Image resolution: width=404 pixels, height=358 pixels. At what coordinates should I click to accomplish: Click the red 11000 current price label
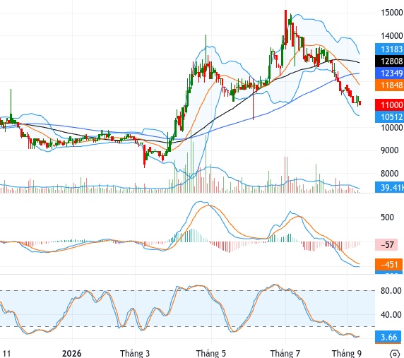tap(390, 105)
